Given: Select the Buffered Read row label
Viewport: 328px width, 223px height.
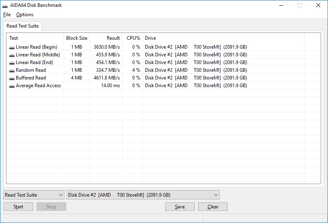Looking at the screenshot, I should point(31,78).
